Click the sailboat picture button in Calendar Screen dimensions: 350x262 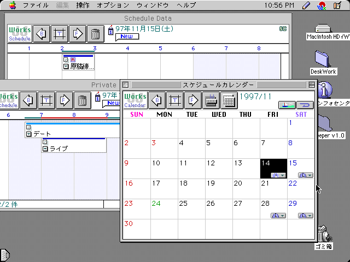pyautogui.click(x=287, y=105)
